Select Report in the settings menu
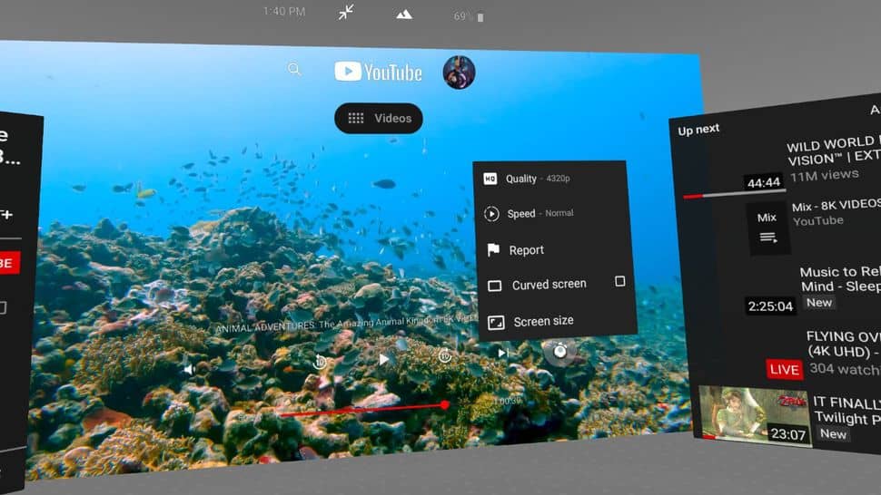 click(526, 250)
